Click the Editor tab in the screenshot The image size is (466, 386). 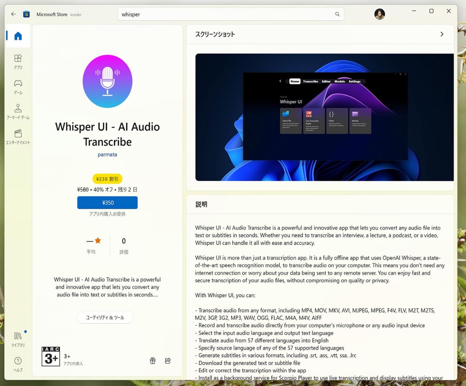(326, 81)
